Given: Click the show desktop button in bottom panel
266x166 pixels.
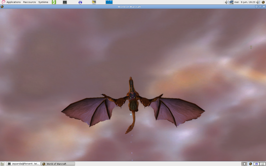Looking at the screenshot, I should pos(2,164).
